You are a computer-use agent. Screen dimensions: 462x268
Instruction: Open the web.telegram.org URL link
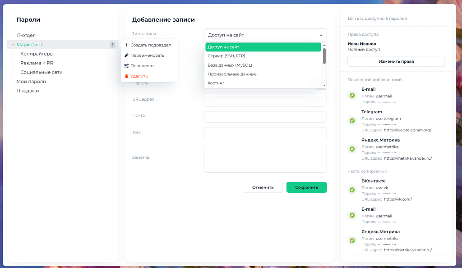(x=407, y=130)
